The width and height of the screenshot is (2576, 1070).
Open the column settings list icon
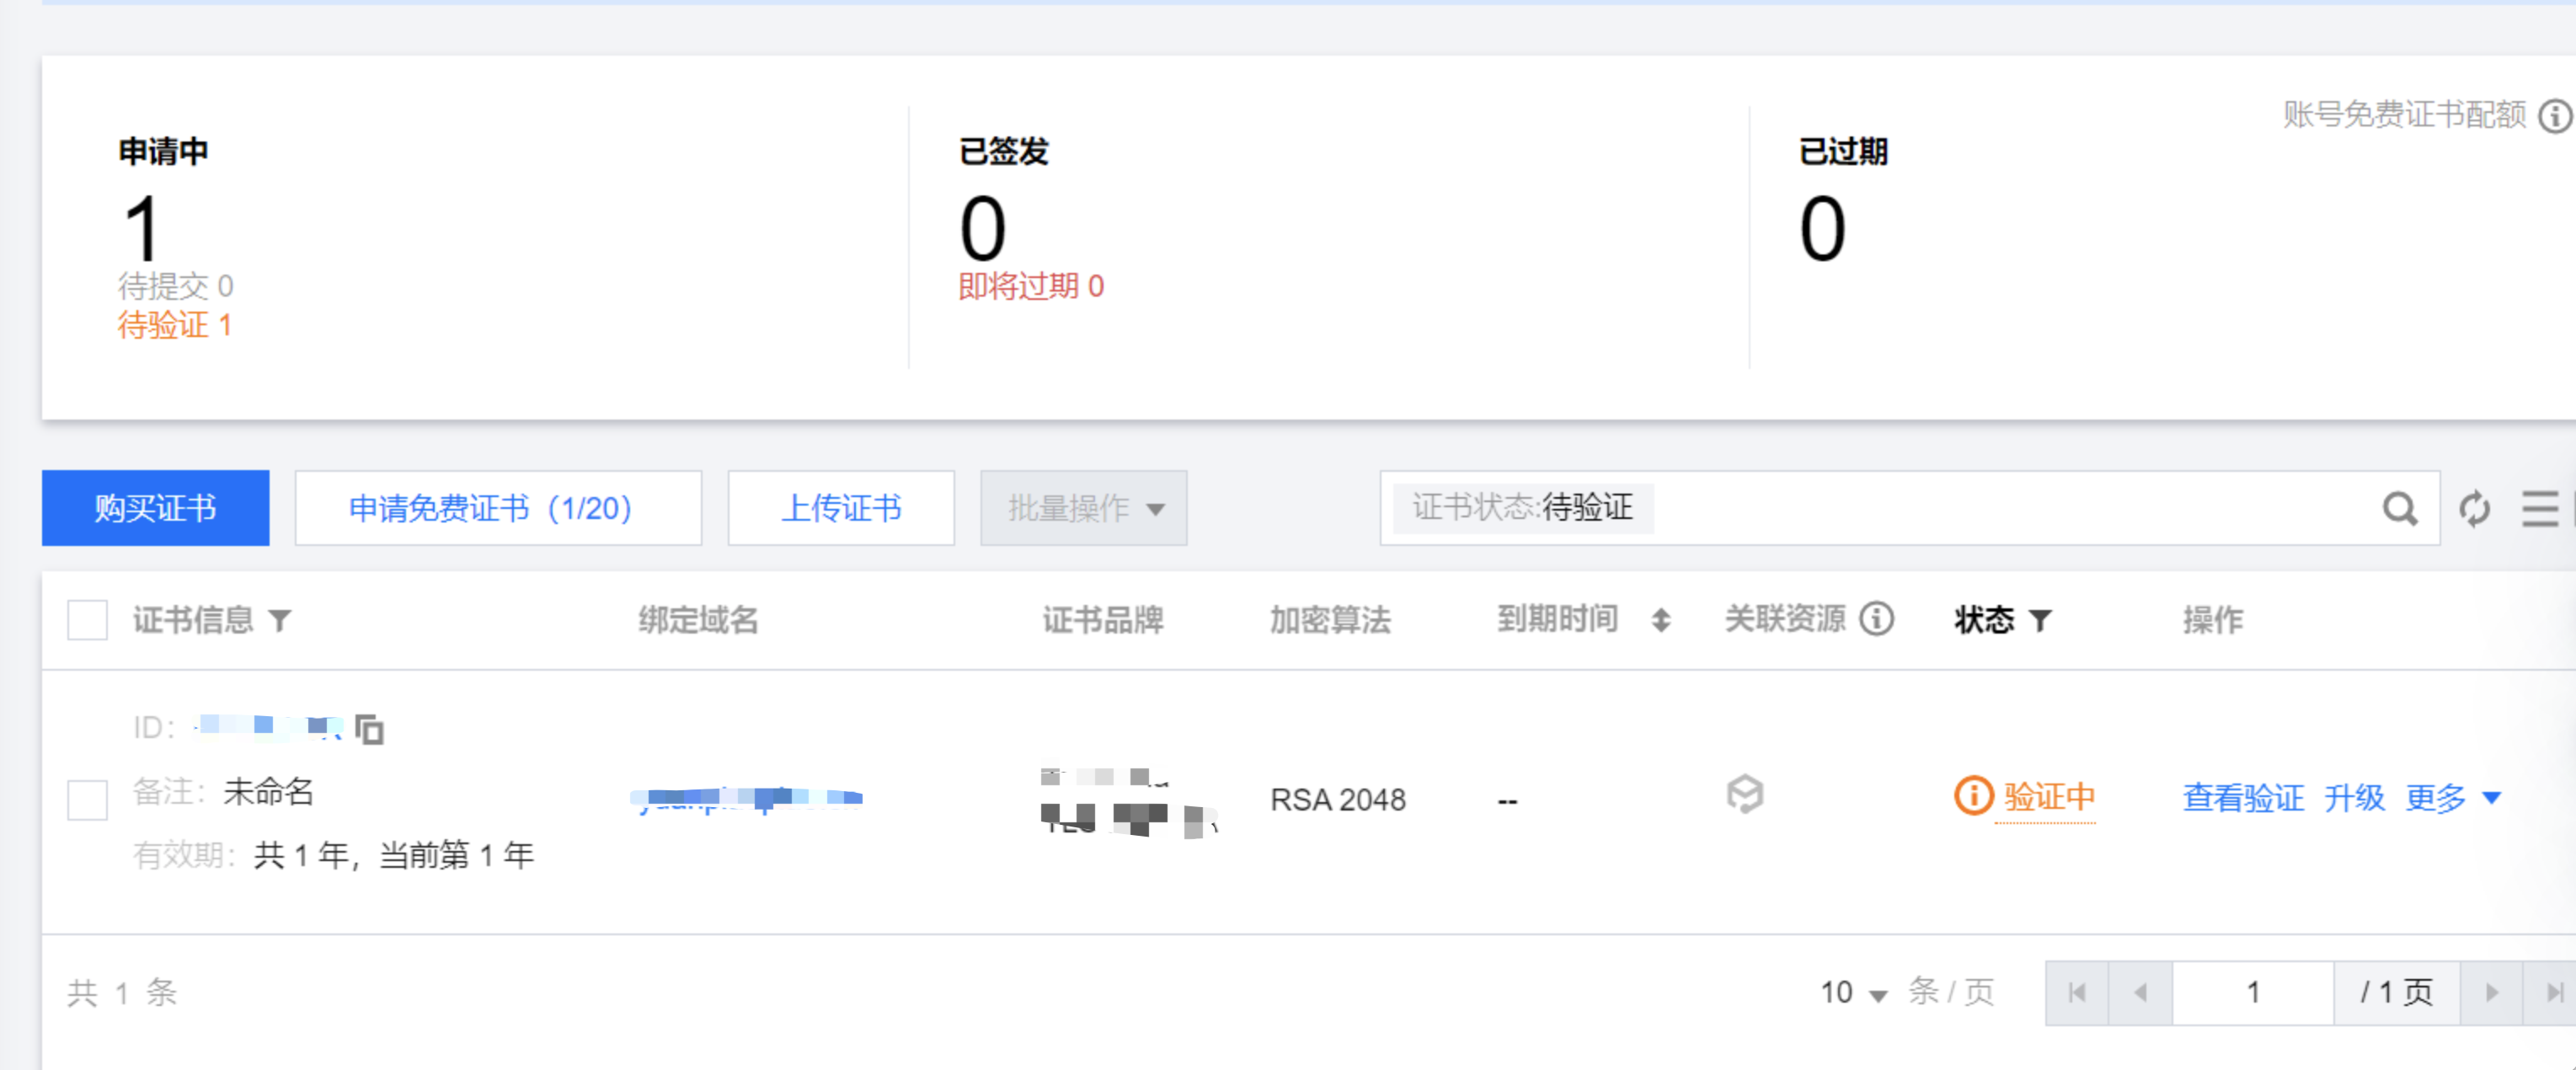click(x=2540, y=509)
